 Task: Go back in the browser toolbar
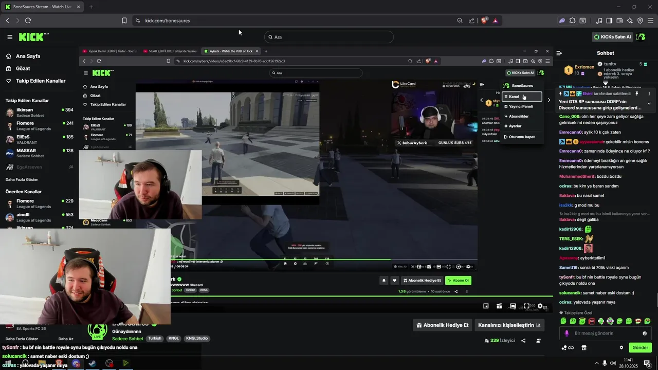coord(7,21)
